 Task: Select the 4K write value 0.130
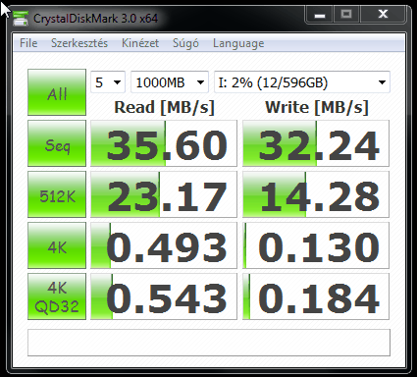coord(316,245)
